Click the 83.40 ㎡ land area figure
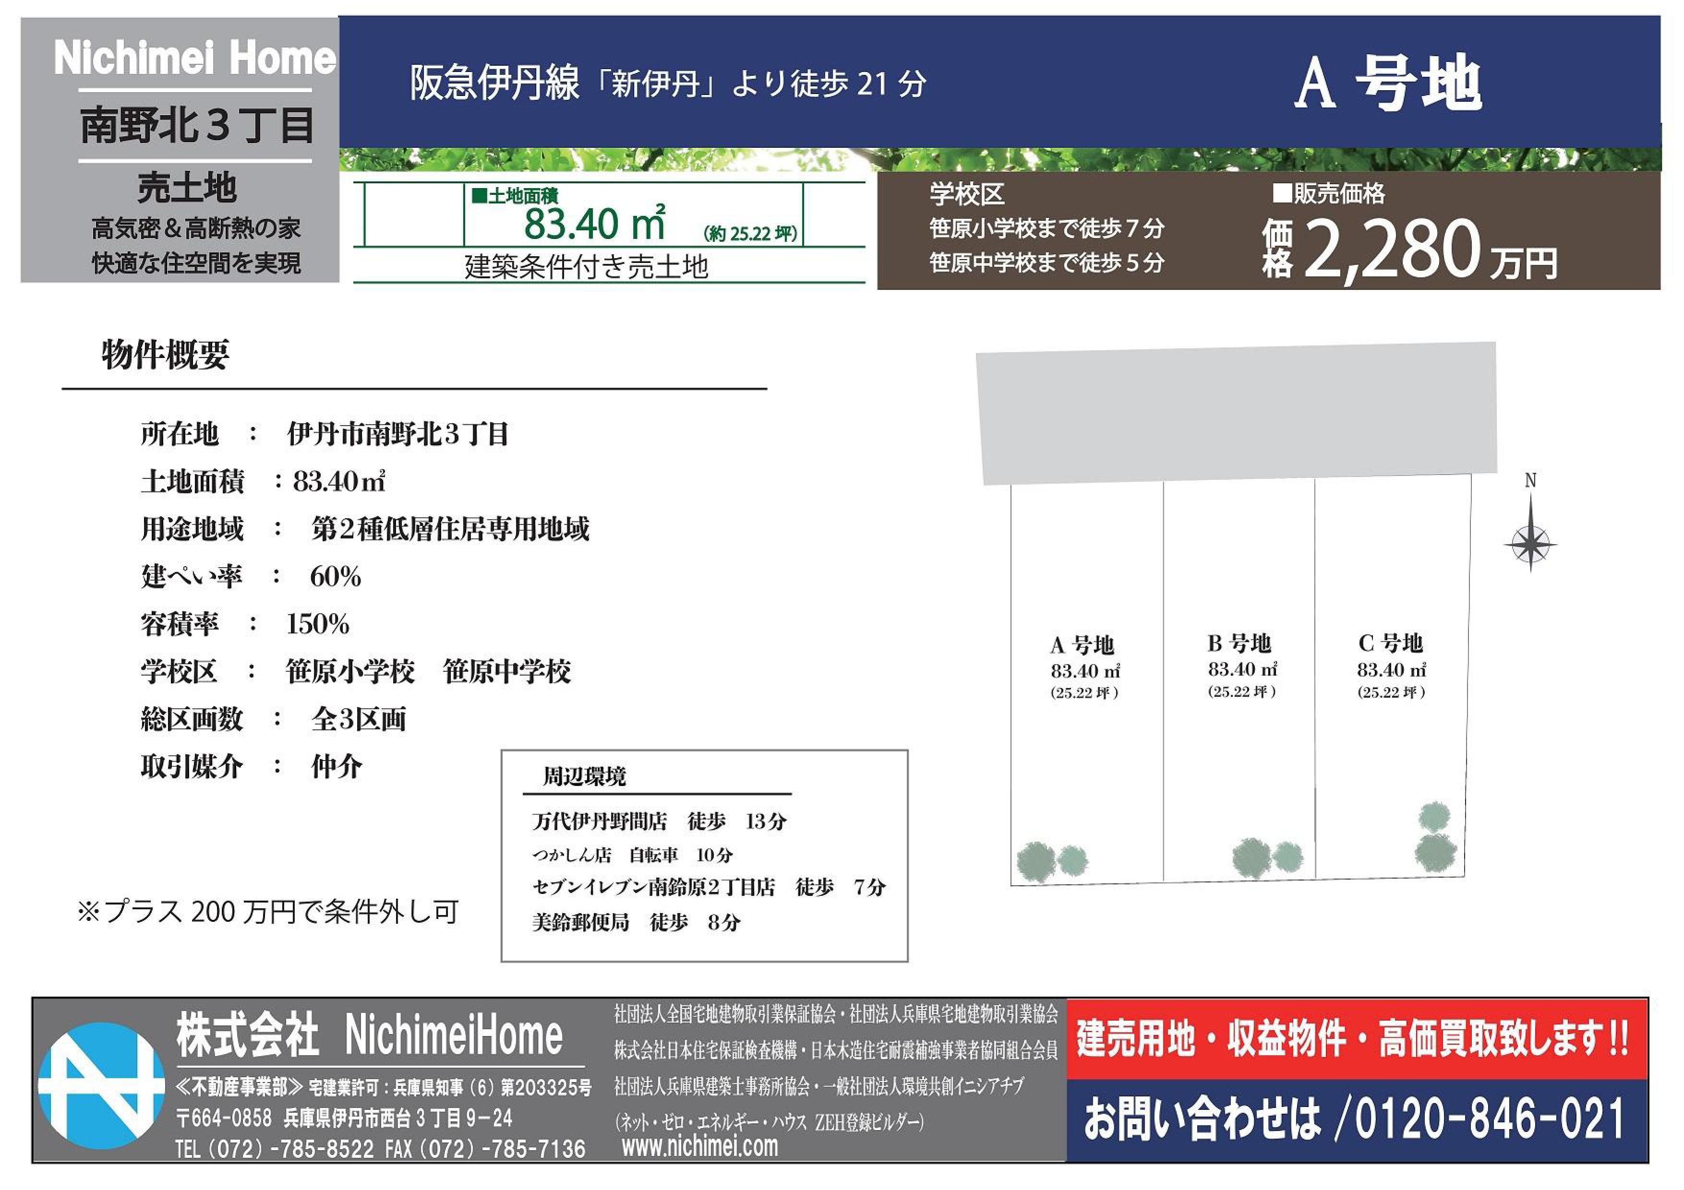 594,224
